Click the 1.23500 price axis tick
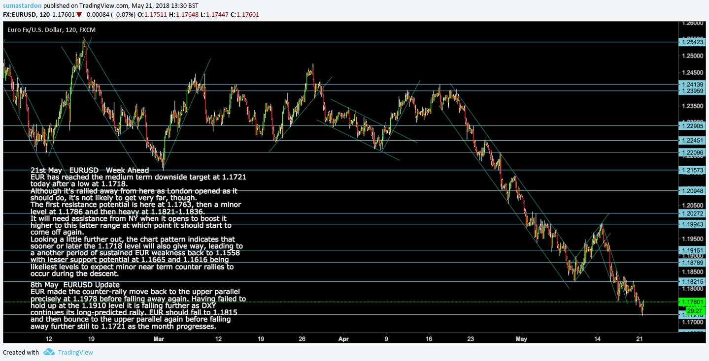This screenshot has height=361, width=709. [692, 106]
